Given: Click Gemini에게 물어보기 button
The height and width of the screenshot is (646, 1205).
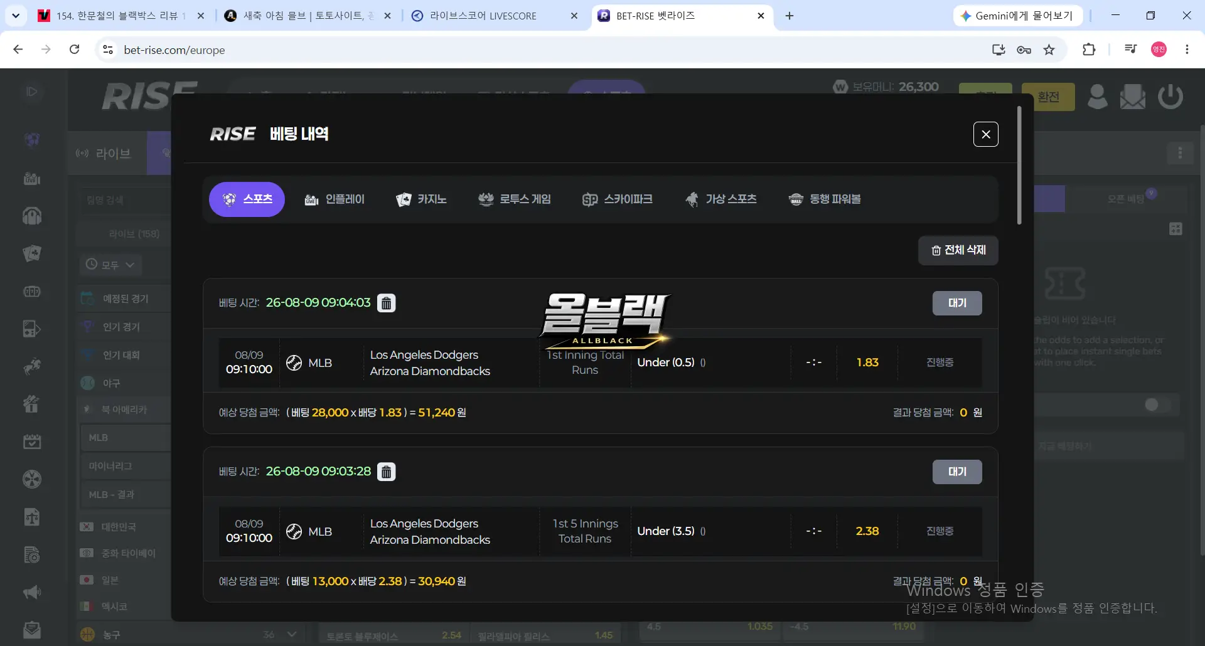Looking at the screenshot, I should [x=1018, y=16].
